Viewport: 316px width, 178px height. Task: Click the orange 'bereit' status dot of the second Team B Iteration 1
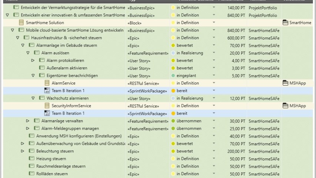pyautogui.click(x=173, y=113)
